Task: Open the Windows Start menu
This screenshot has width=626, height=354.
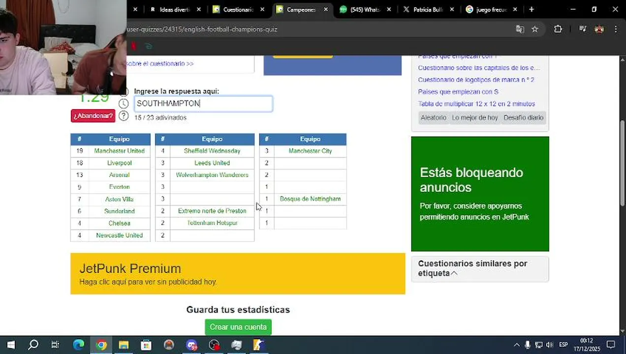Action: (x=11, y=345)
